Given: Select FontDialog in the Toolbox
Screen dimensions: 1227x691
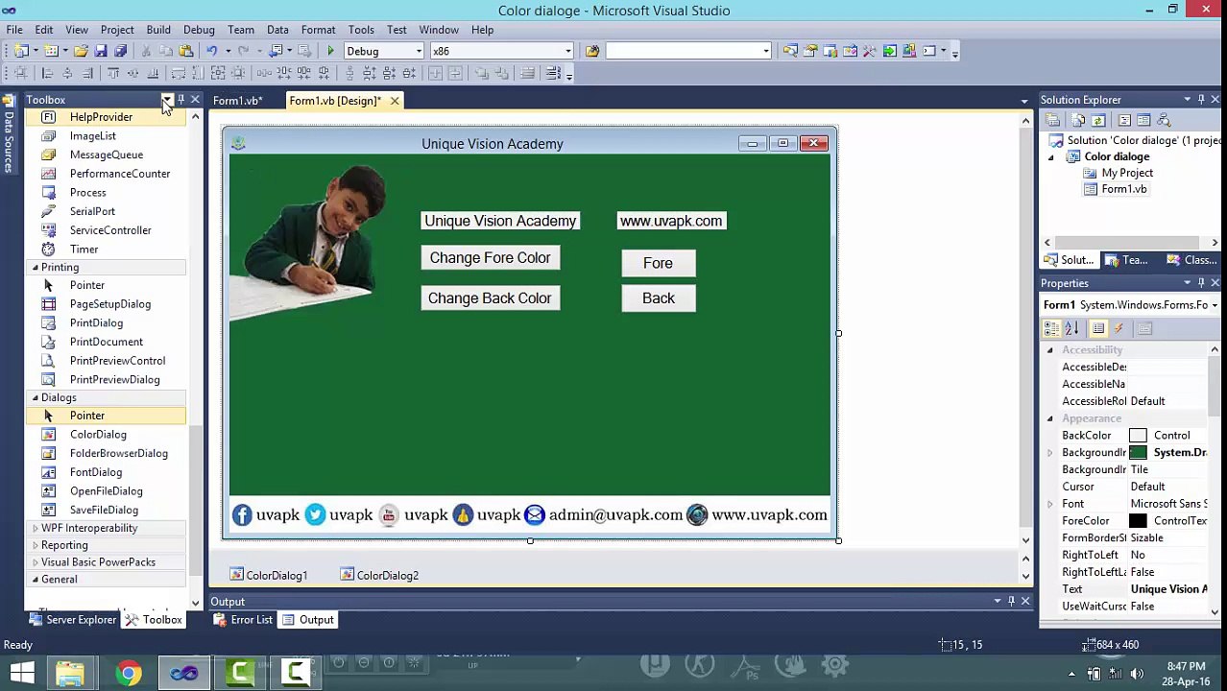Looking at the screenshot, I should (96, 472).
